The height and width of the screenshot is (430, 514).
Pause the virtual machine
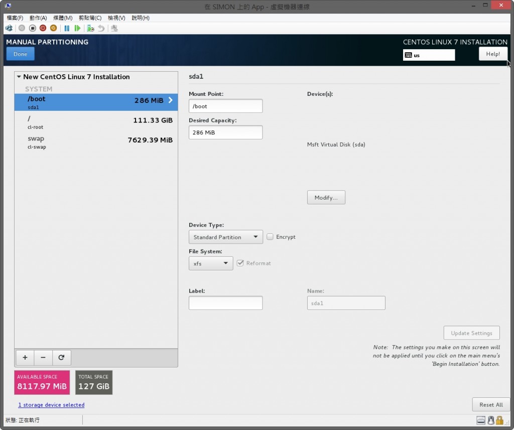tap(67, 28)
